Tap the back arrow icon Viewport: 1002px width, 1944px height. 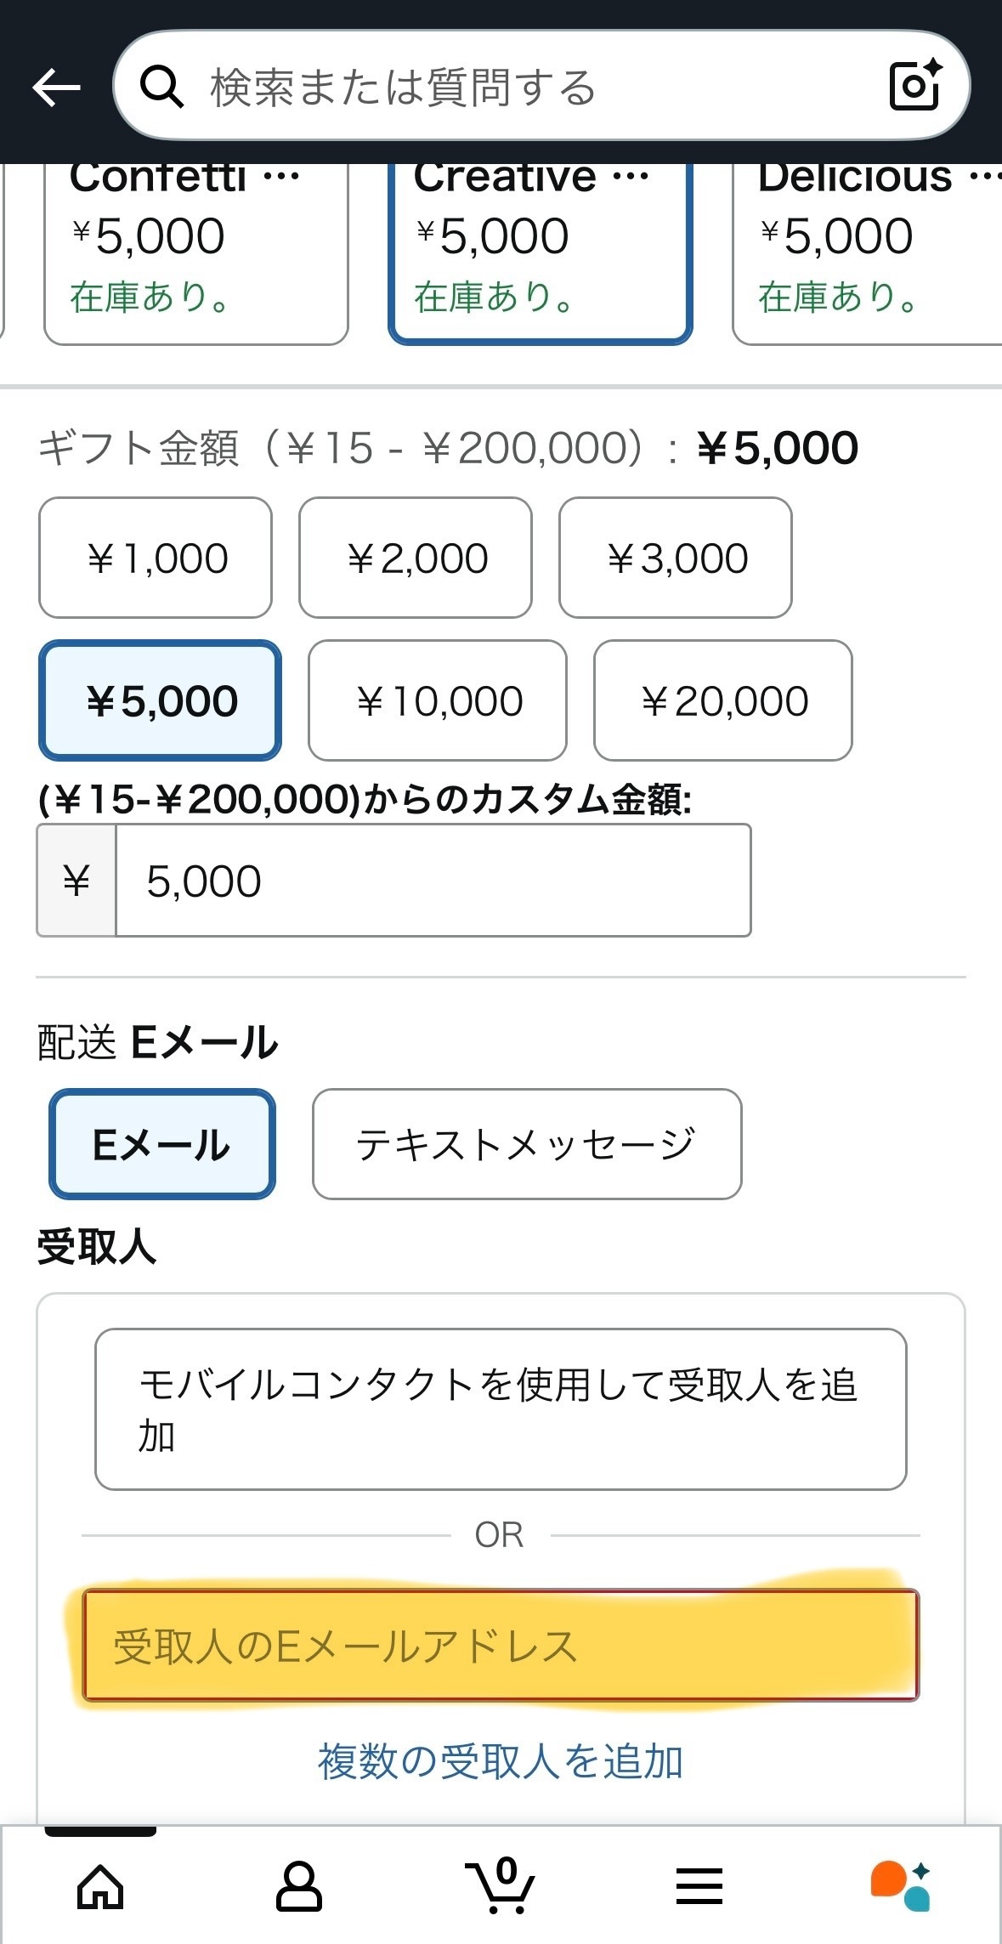coord(56,87)
